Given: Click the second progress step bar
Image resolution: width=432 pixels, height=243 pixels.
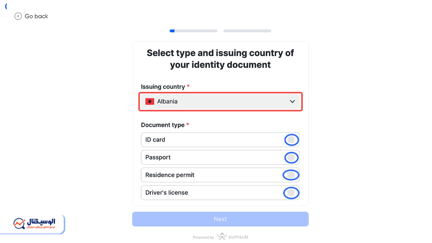Looking at the screenshot, I should tap(247, 31).
